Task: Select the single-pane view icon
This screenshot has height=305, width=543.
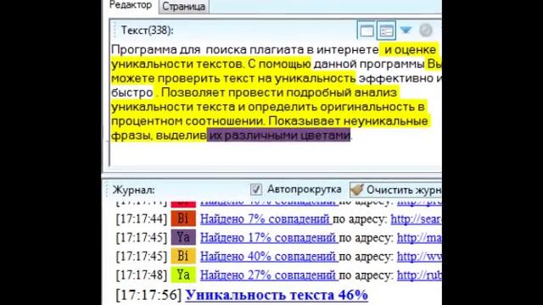Action: point(367,30)
